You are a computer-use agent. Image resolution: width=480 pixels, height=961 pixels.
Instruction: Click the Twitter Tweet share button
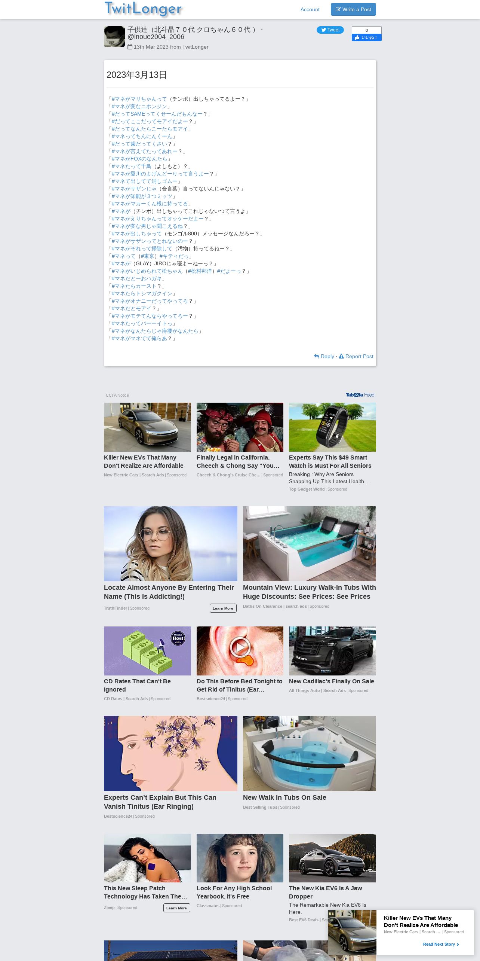click(330, 30)
